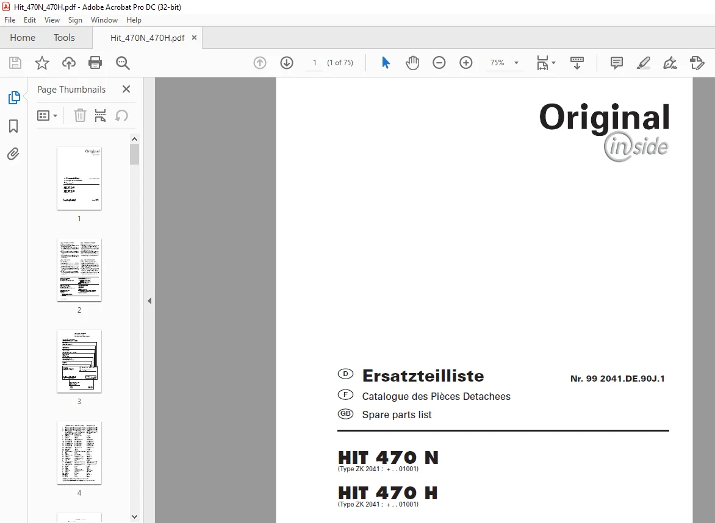715x523 pixels.
Task: Click the Fit page width icon
Action: tap(542, 63)
